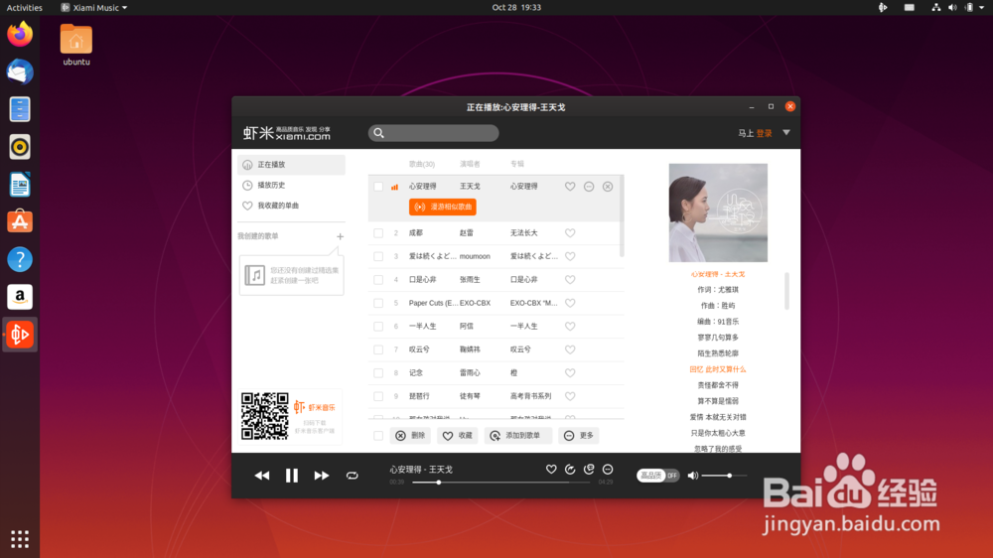Click 漫游相似歌曲 orange button
The width and height of the screenshot is (993, 558).
pos(443,208)
